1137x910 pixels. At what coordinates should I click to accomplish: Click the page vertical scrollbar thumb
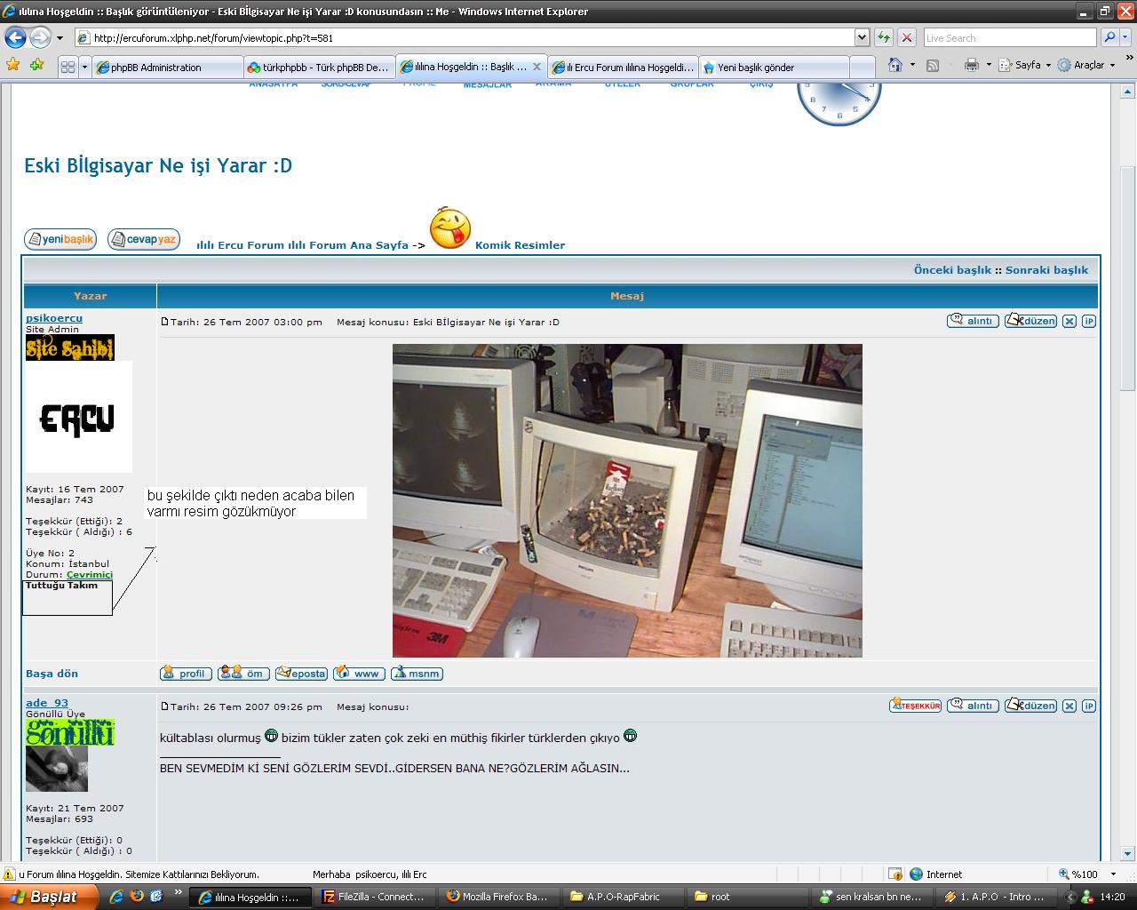point(1127,277)
